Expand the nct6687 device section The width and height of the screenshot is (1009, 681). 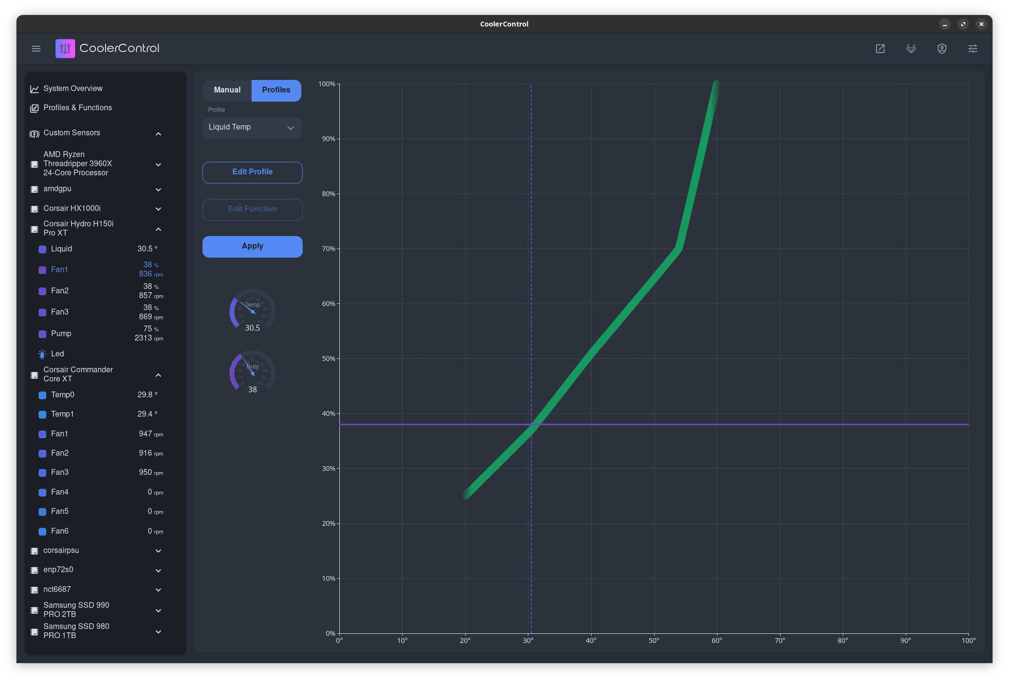158,590
